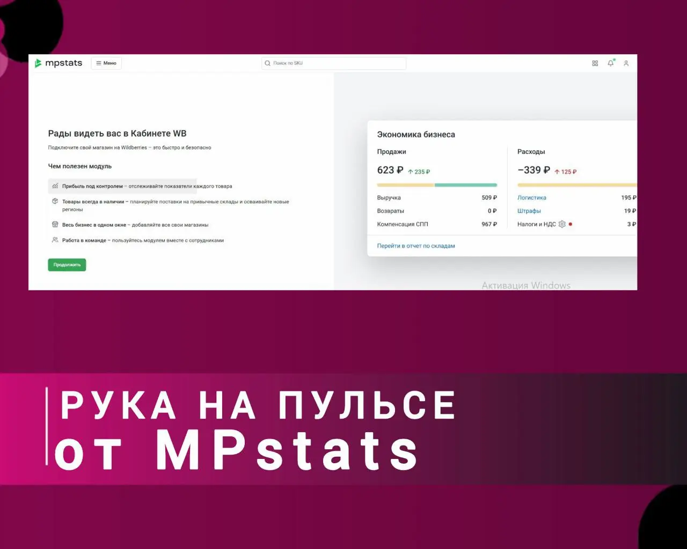Click the Выручка row label
Screen dimensions: 687x549
point(389,198)
